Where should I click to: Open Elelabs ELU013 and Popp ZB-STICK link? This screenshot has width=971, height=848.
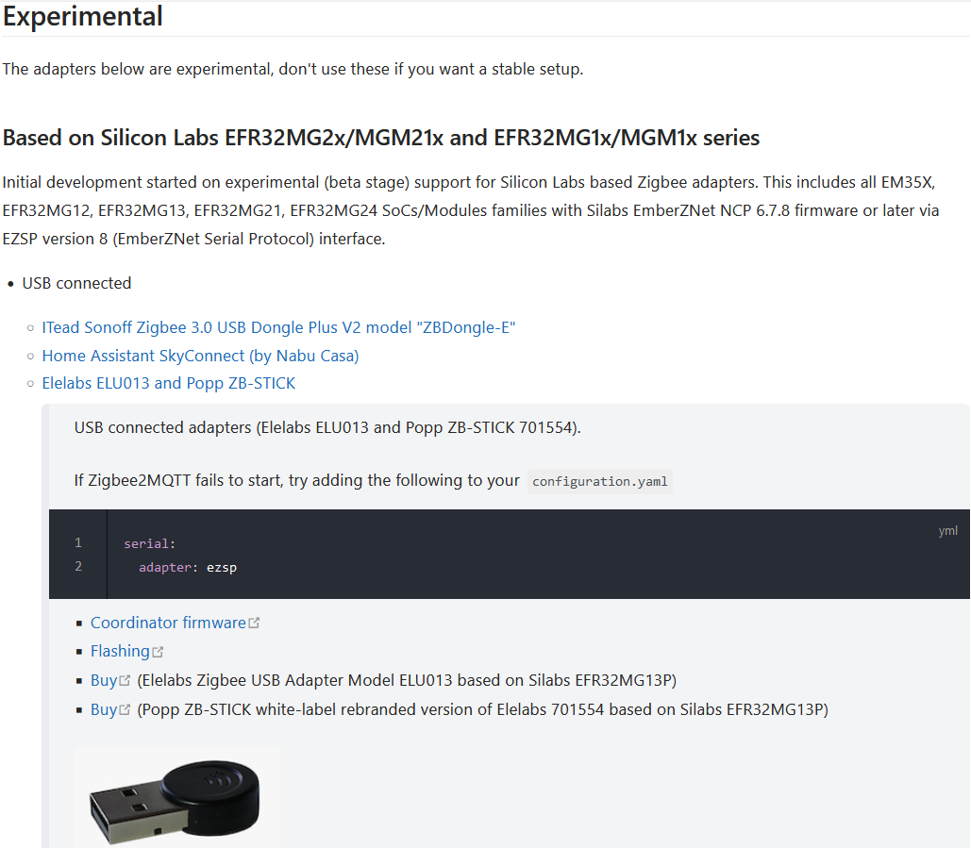pyautogui.click(x=168, y=383)
